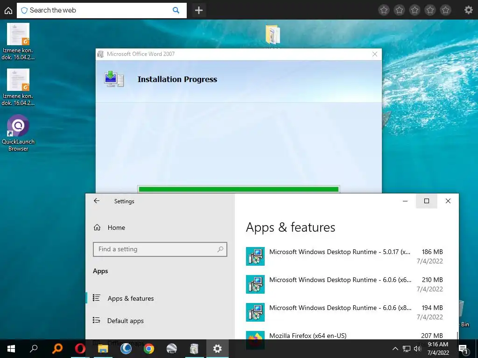Select the upper Izmene kon. dok. desktop file

[x=18, y=41]
